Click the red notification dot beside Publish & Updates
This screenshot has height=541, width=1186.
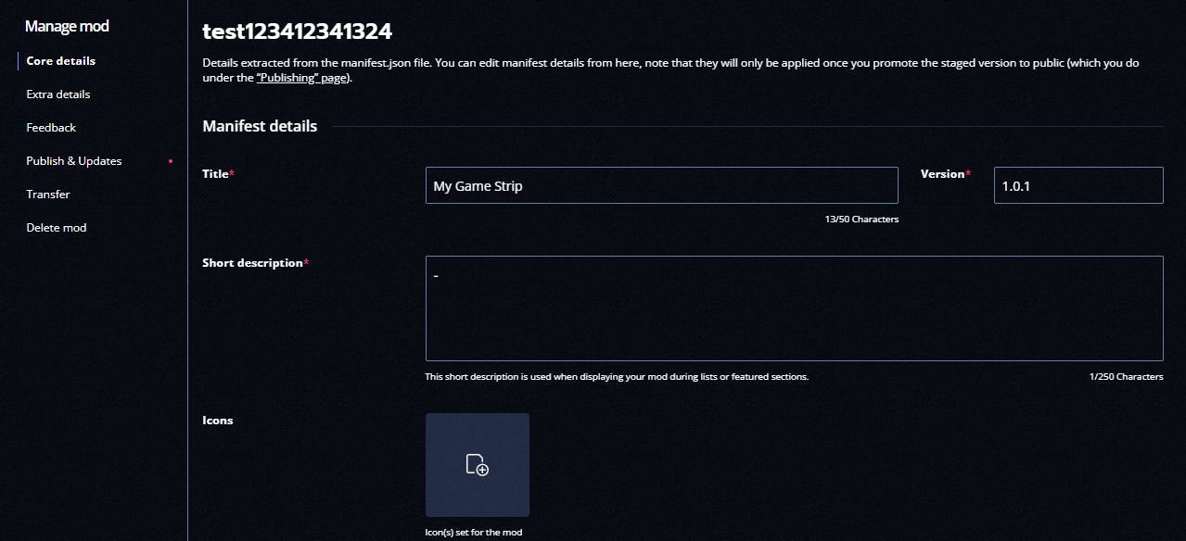click(x=171, y=161)
